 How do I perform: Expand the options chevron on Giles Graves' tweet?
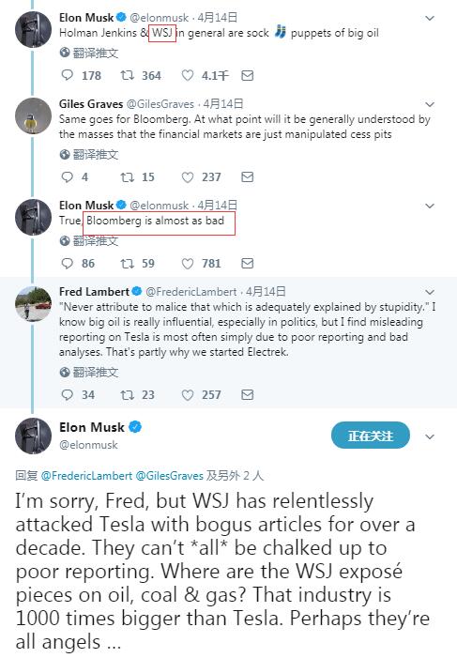430,104
